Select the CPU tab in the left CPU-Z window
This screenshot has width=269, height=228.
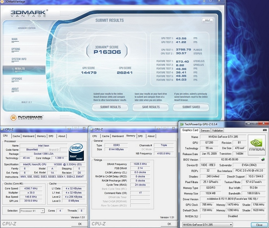pyautogui.click(x=5, y=136)
